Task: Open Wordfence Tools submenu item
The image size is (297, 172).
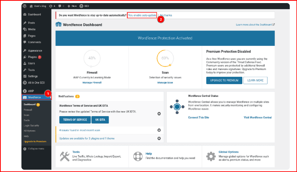Action: tap(26, 120)
